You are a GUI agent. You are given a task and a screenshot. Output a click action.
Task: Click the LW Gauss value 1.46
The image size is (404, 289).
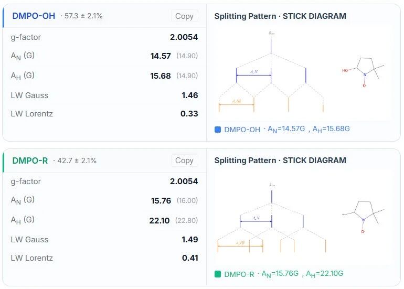[189, 95]
